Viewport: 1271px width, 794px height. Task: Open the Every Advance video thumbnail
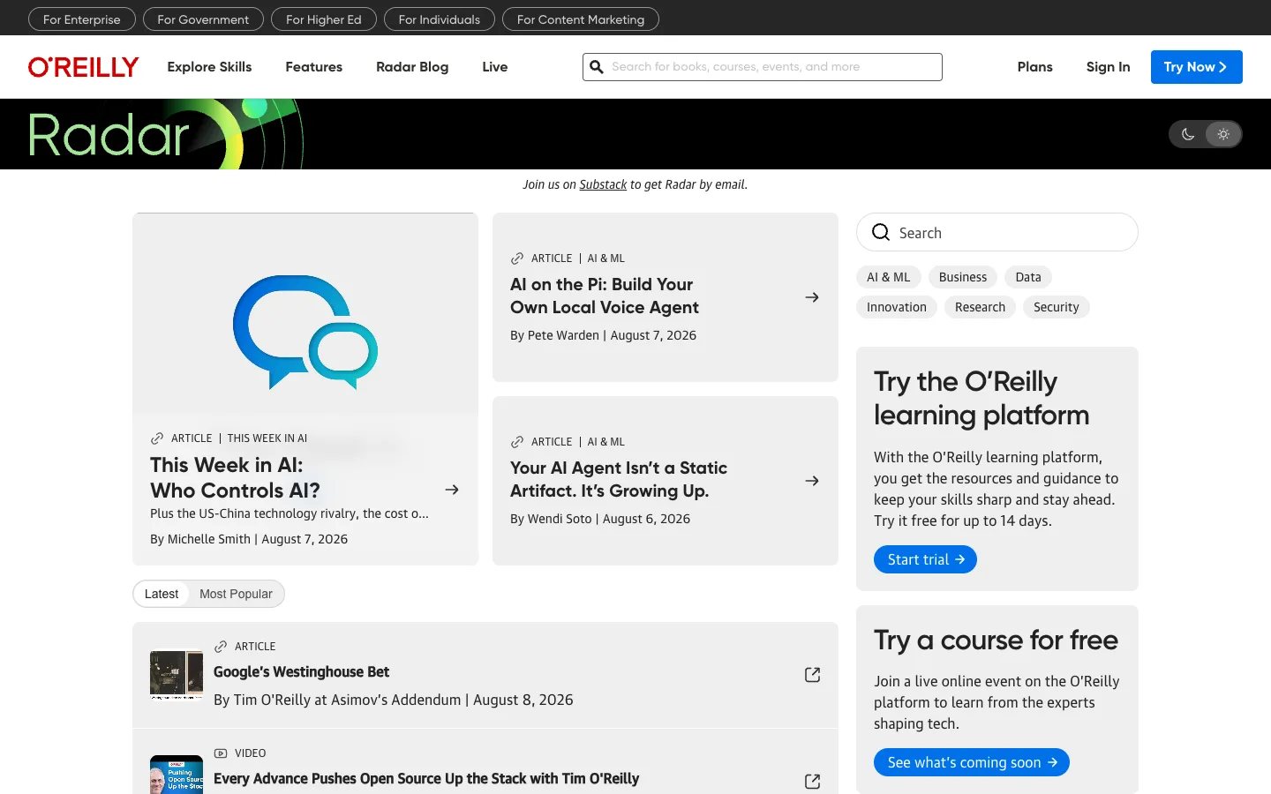point(177,775)
